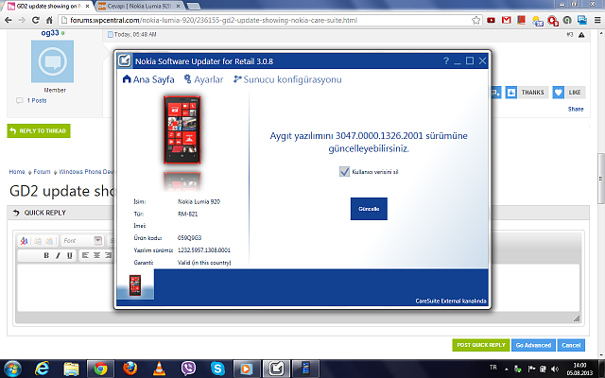
Task: Click og33 avatar image
Action: pyautogui.click(x=52, y=61)
